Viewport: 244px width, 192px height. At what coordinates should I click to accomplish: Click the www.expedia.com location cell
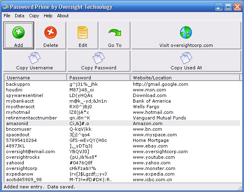[154, 174]
